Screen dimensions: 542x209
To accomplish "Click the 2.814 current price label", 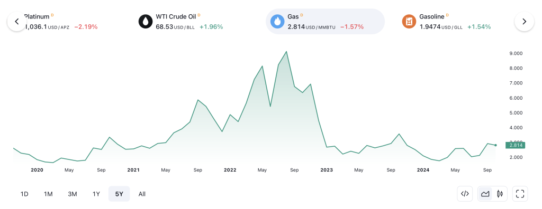I will coord(515,145).
